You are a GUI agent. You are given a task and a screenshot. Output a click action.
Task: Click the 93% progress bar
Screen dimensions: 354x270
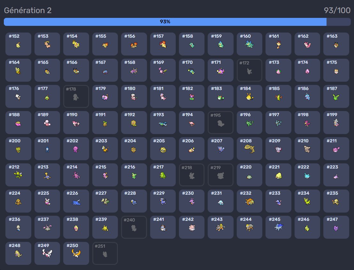pos(177,22)
